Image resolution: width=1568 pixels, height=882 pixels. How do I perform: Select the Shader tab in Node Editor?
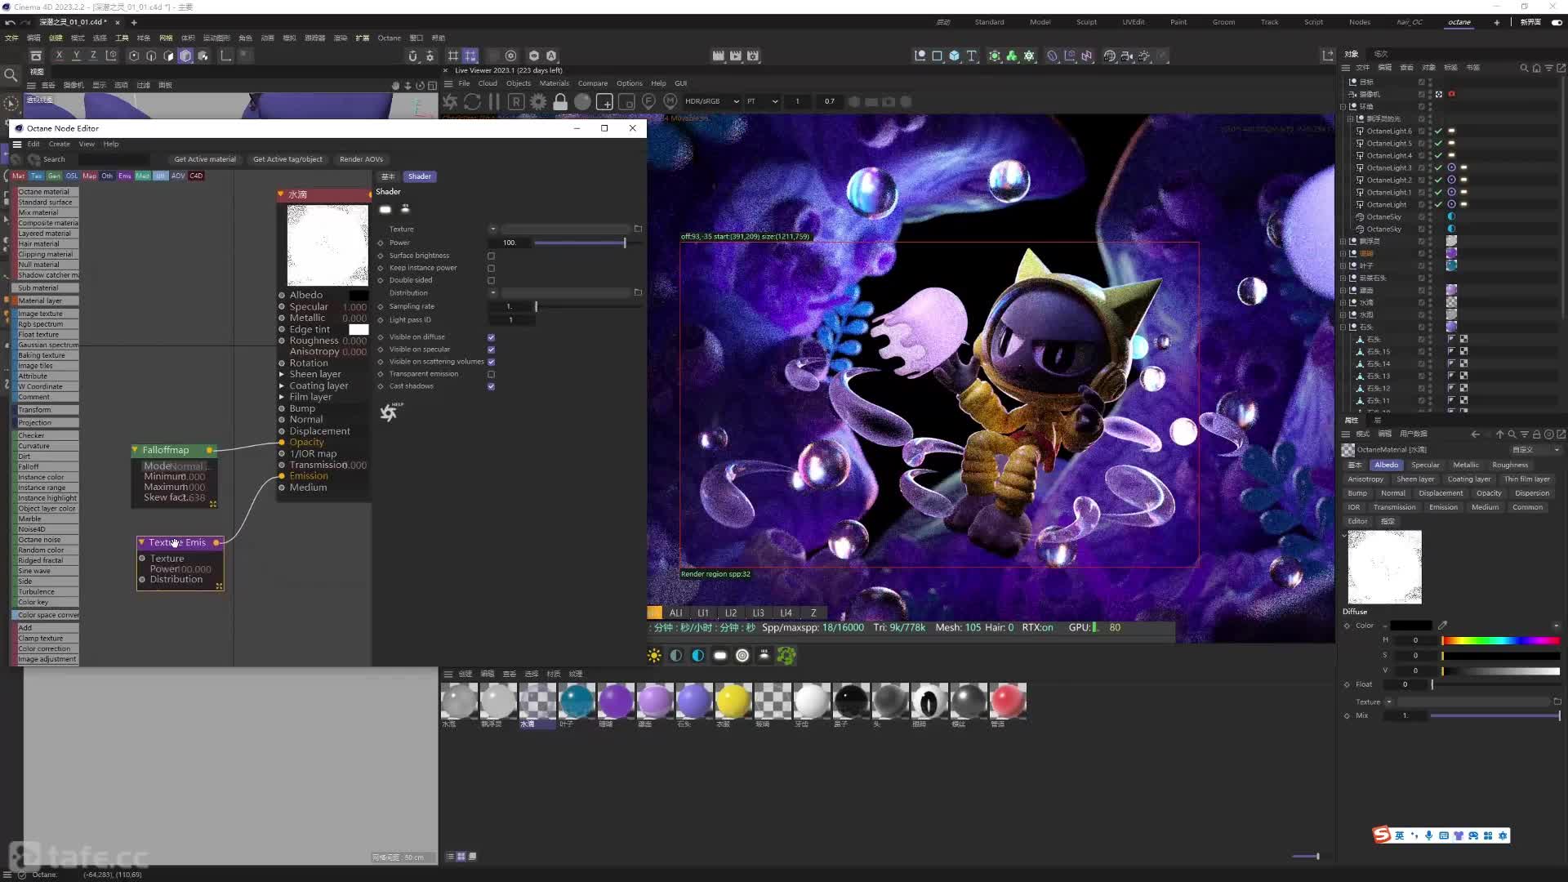click(420, 176)
